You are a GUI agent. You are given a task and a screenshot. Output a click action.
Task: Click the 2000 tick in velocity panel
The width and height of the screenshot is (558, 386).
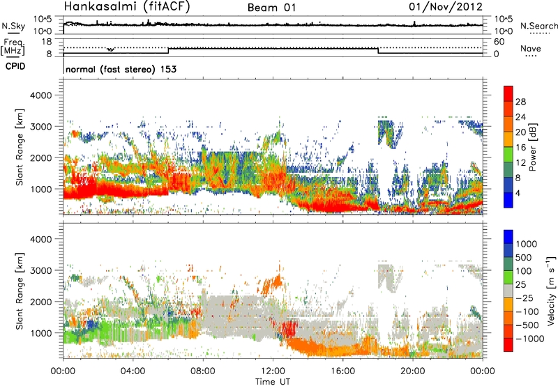(x=41, y=302)
